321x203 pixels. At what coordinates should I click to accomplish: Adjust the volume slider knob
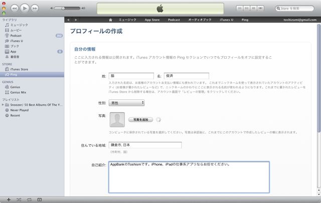(x=63, y=9)
